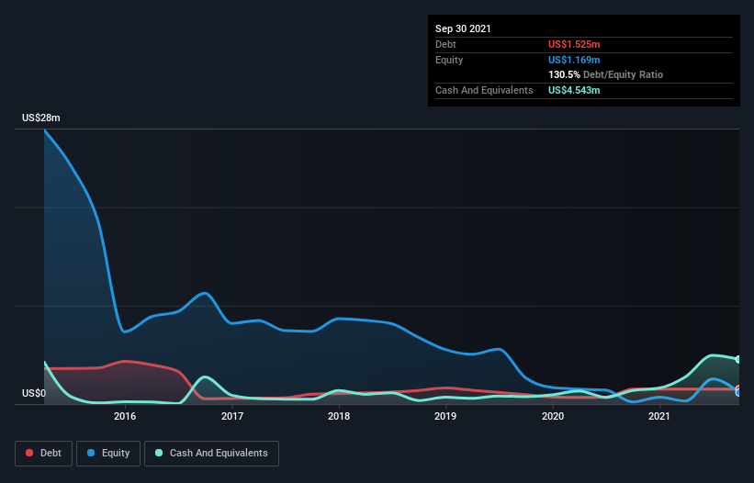The width and height of the screenshot is (754, 483).
Task: Select the red debt data point marker at chart end
Action: 737,388
